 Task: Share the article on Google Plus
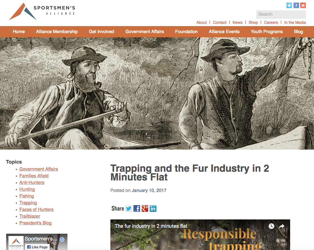[x=145, y=208]
